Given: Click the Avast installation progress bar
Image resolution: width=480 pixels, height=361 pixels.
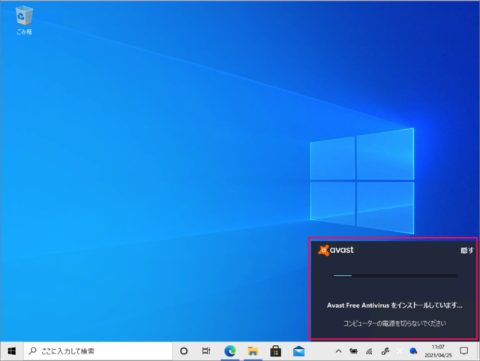Looking at the screenshot, I should point(395,276).
